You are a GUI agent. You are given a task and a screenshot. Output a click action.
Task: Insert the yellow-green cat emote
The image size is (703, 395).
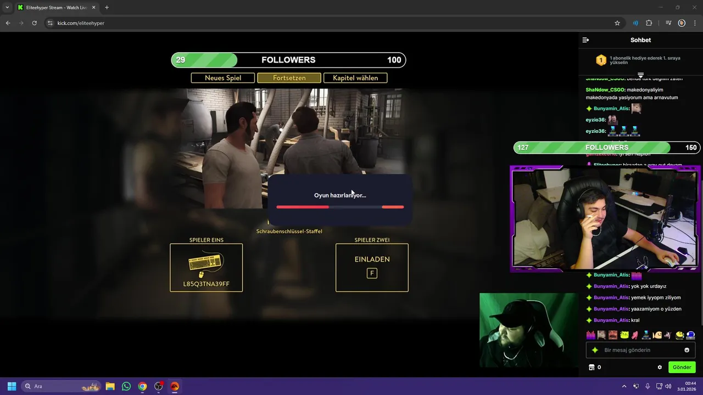(x=624, y=335)
